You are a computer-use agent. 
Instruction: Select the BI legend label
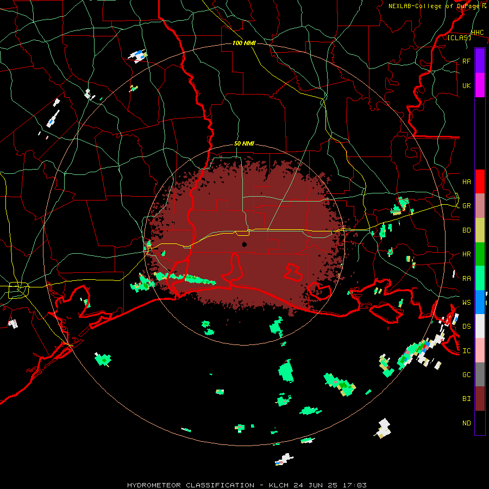pos(466,399)
